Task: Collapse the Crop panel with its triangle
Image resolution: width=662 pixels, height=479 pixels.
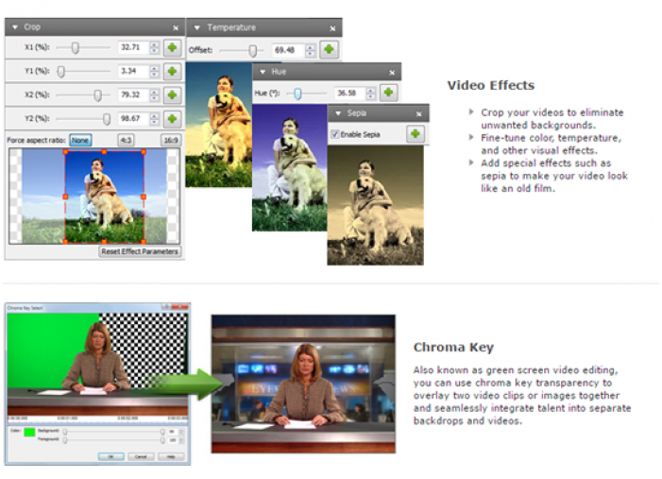Action: pyautogui.click(x=15, y=27)
